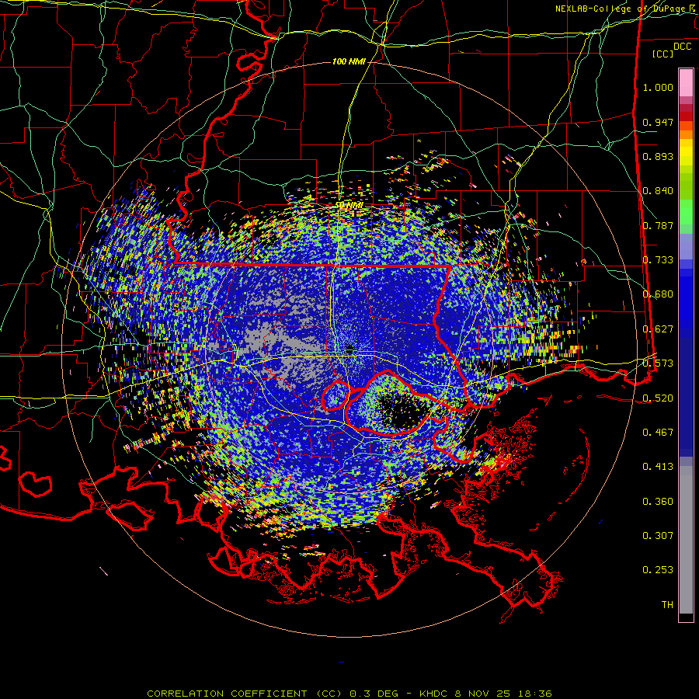Click the 100 NMI range ring label

(349, 61)
